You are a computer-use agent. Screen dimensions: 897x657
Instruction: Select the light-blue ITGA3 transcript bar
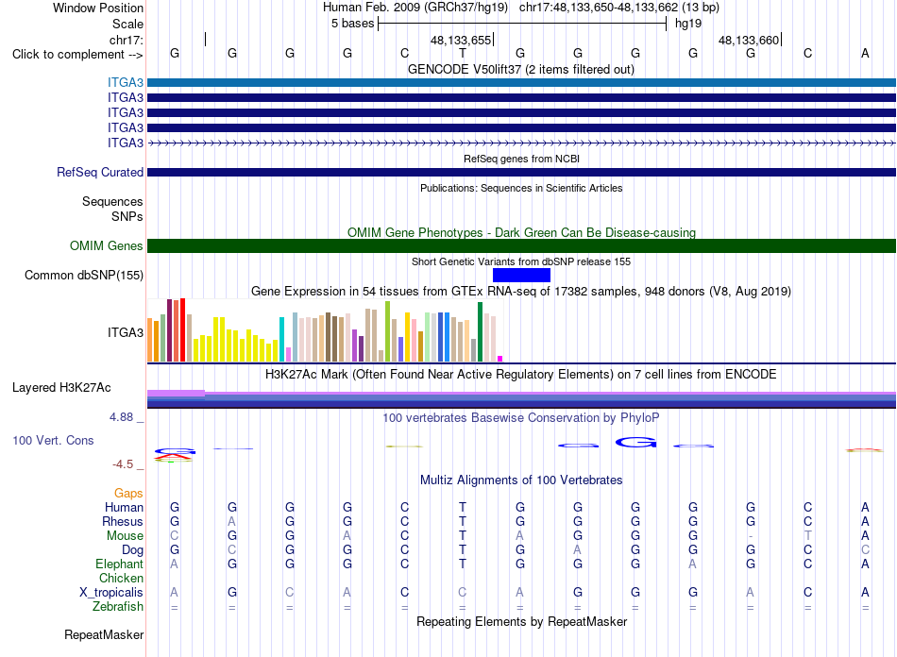(521, 82)
